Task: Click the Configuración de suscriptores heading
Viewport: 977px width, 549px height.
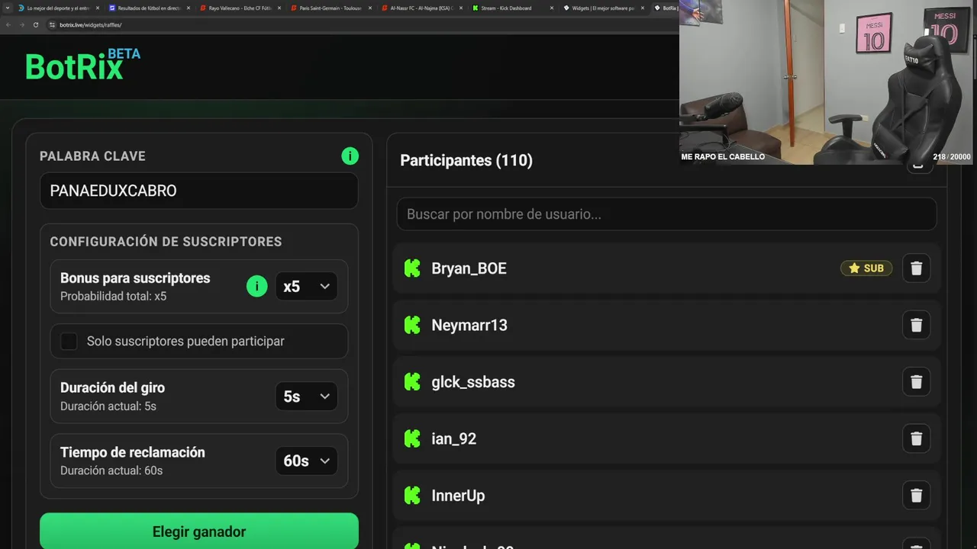Action: tap(166, 242)
